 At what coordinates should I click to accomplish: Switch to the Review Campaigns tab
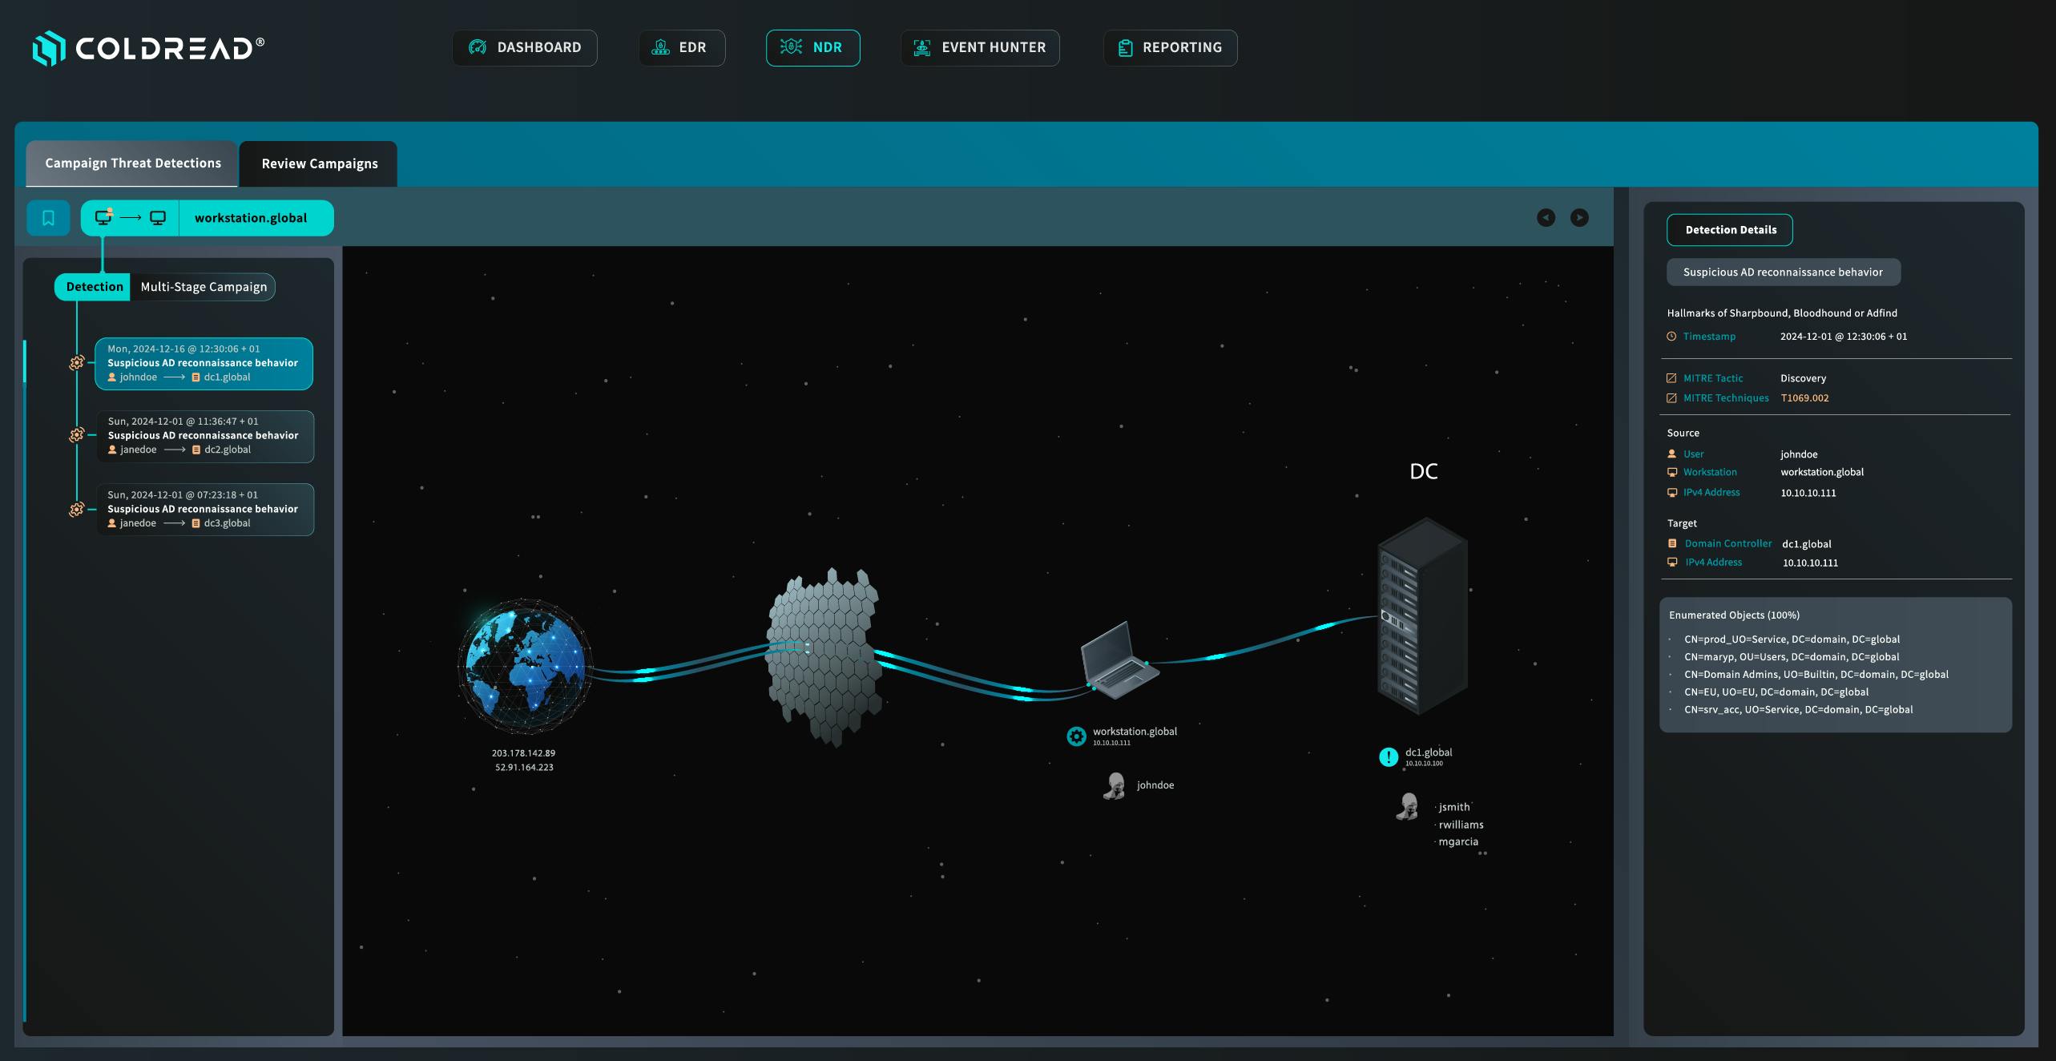(319, 163)
